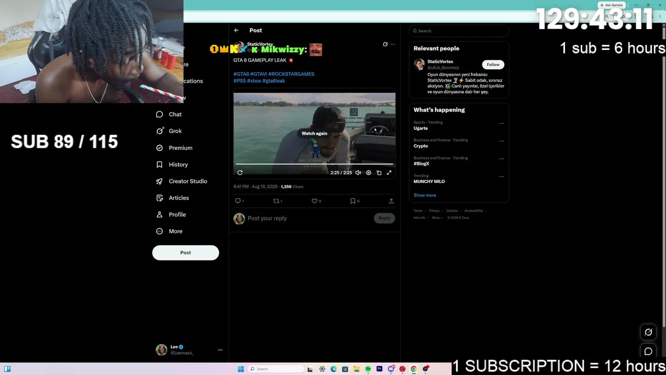
Task: Click Show more under What's happening
Action: 425,195
